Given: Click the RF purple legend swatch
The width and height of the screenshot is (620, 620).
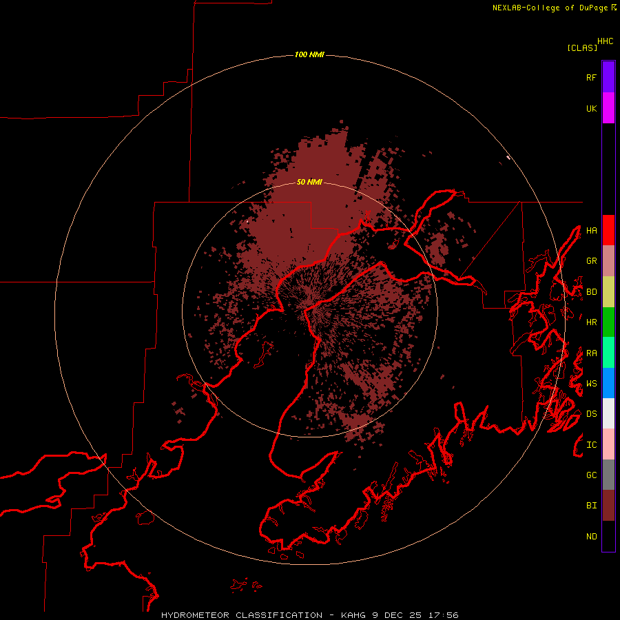Looking at the screenshot, I should pos(608,77).
